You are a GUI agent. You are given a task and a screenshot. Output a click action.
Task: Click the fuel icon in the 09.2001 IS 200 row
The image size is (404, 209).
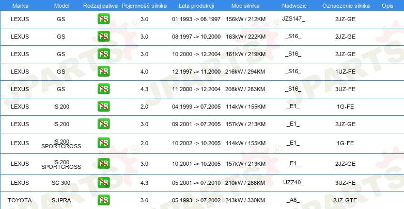coord(103,124)
